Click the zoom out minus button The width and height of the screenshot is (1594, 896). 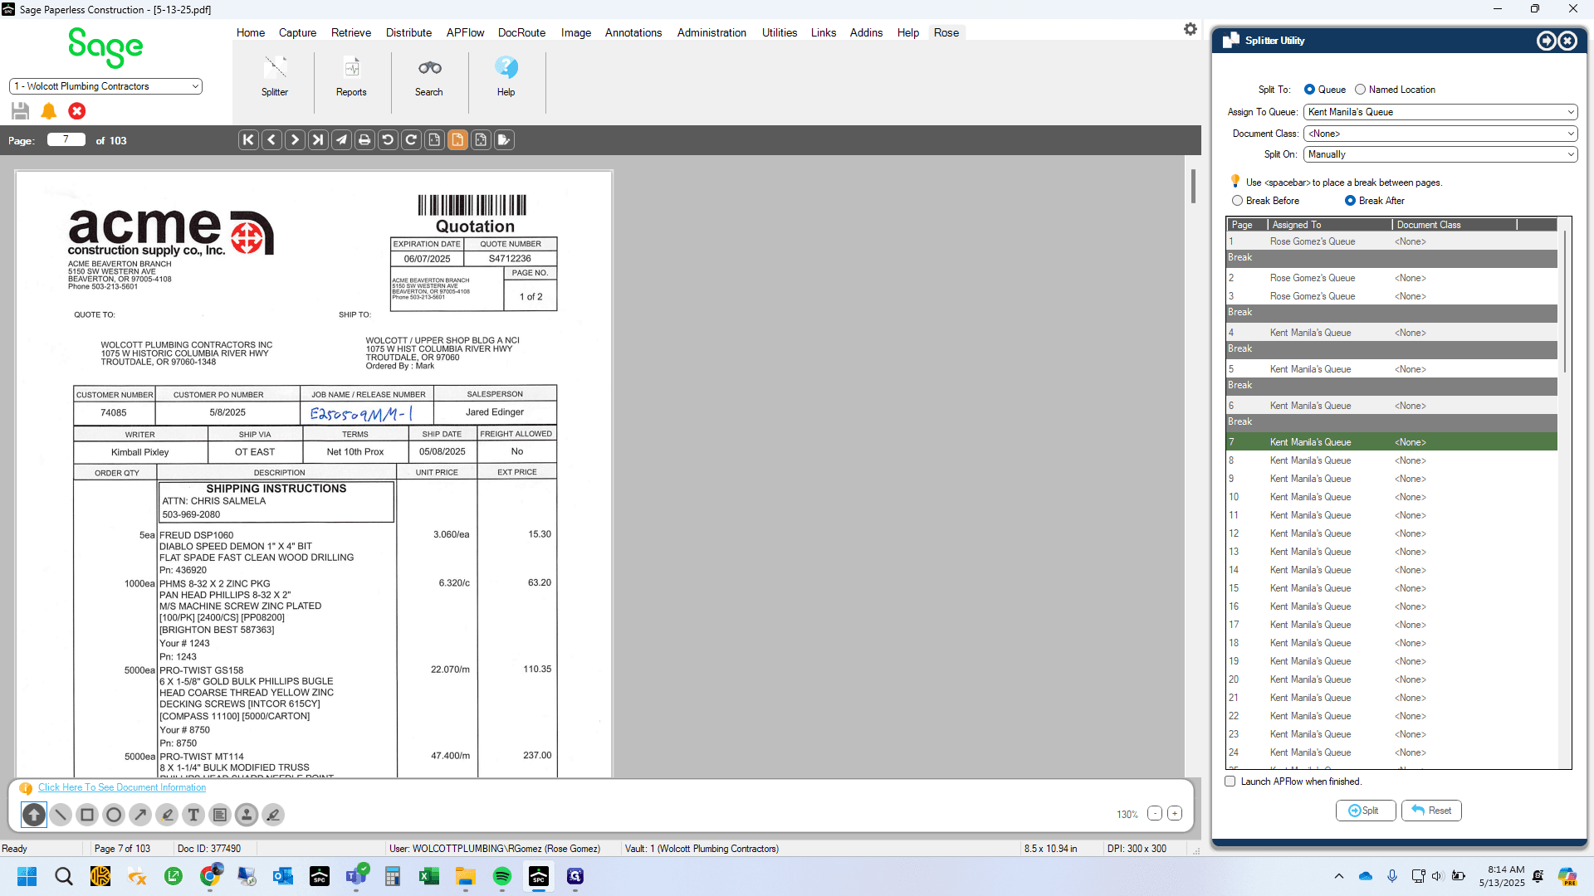click(1155, 814)
